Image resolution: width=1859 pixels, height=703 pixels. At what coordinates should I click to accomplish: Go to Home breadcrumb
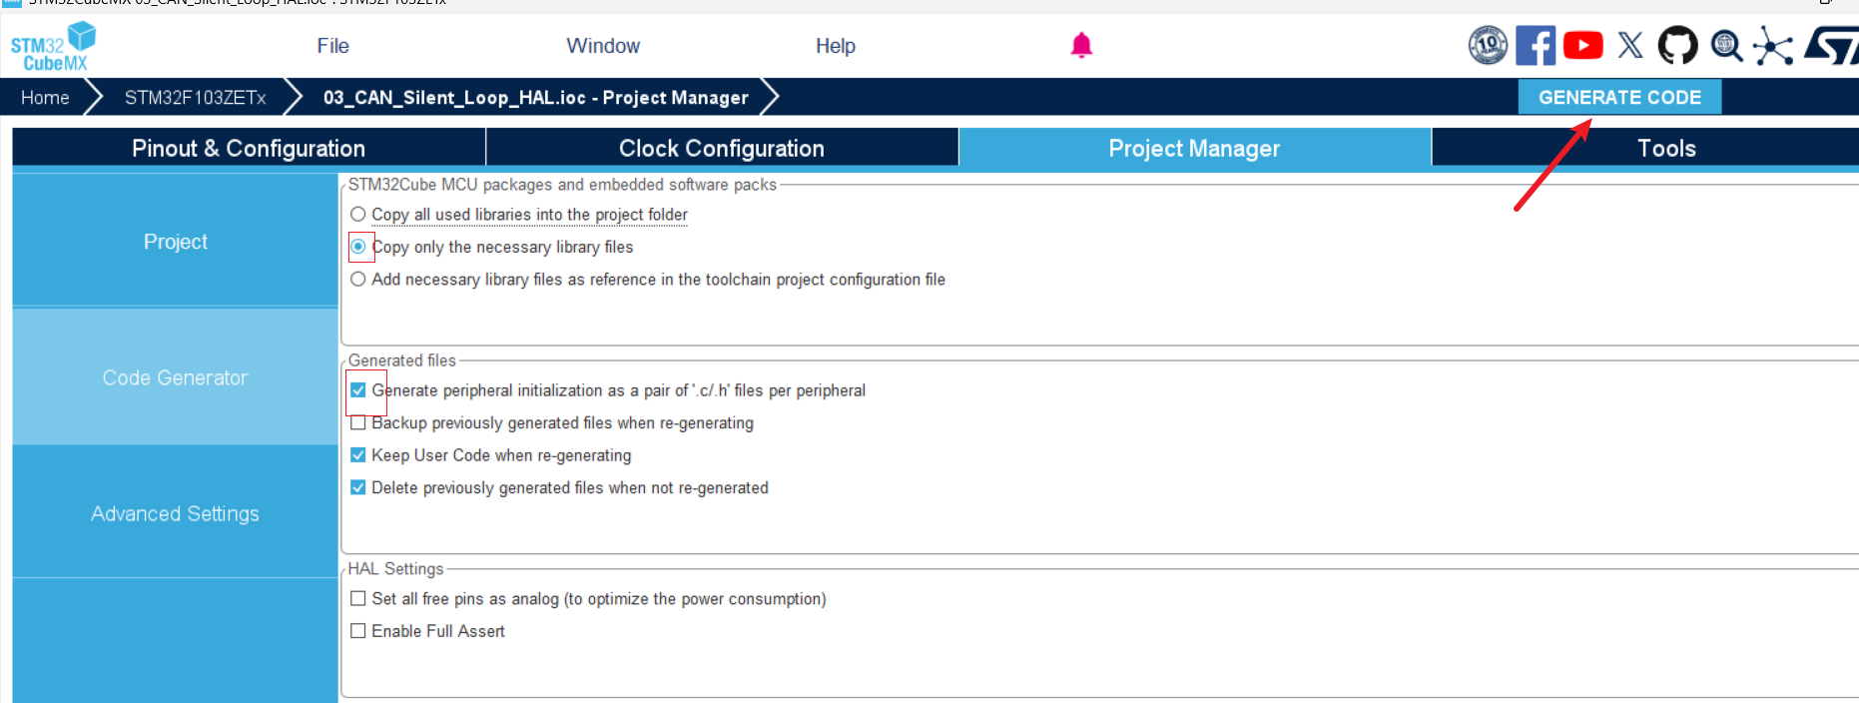pos(45,98)
